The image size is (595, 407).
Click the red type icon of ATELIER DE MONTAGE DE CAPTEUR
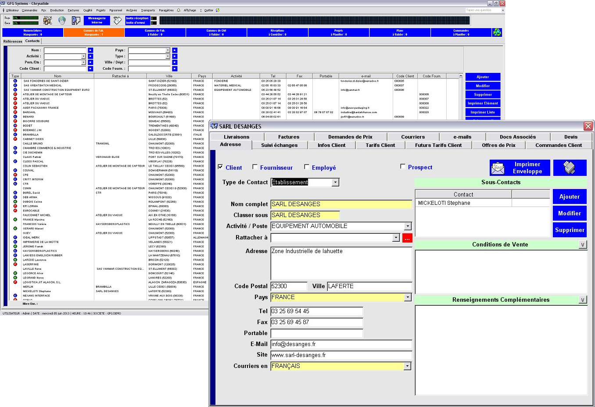coord(15,94)
